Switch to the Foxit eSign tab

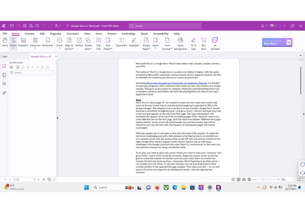tap(128, 33)
